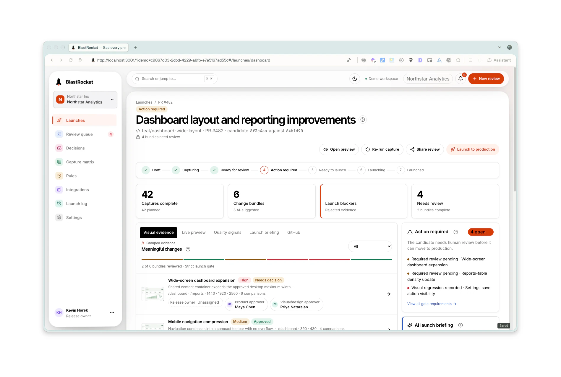Click the KH user avatar

click(x=59, y=313)
